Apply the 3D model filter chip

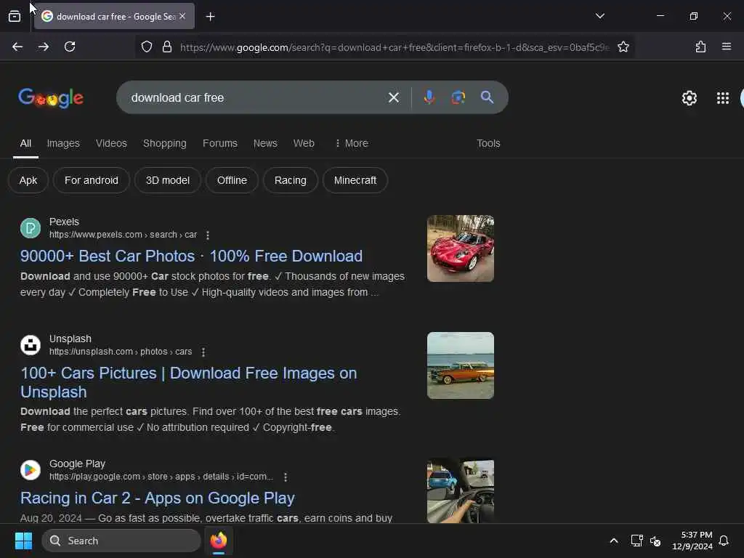click(168, 180)
